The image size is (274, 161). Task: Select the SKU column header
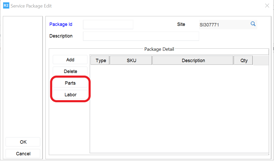(x=131, y=61)
